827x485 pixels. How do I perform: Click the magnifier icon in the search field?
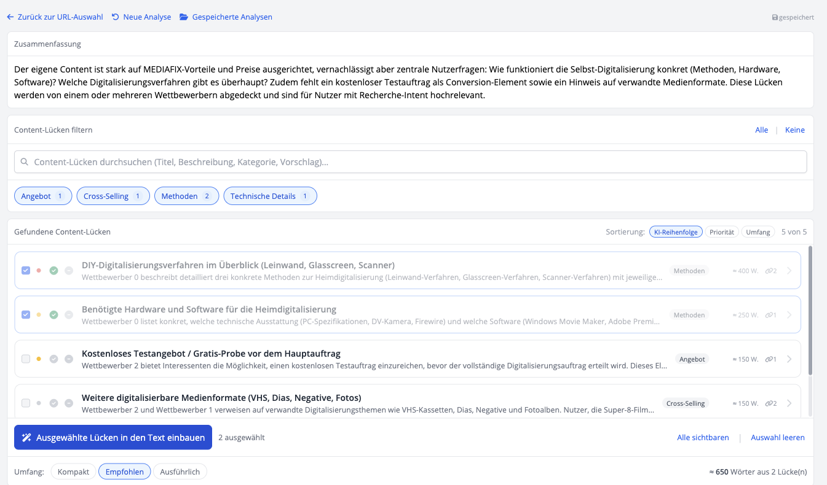(x=25, y=162)
